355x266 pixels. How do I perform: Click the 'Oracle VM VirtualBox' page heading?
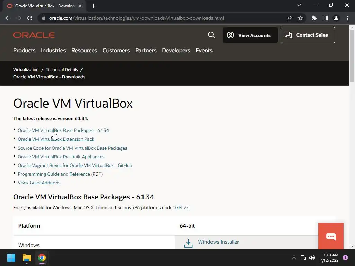tap(73, 103)
